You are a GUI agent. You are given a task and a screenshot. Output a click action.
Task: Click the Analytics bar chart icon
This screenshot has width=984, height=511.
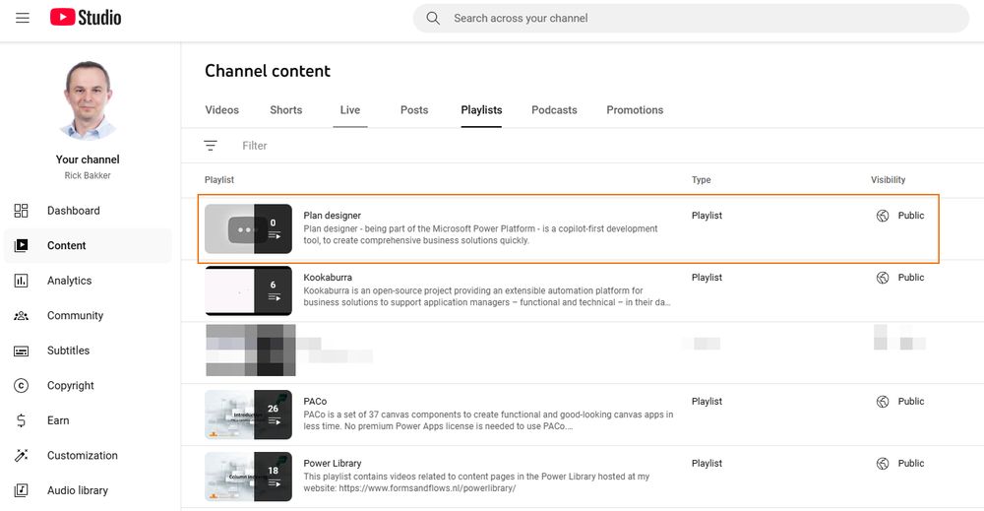coord(22,281)
